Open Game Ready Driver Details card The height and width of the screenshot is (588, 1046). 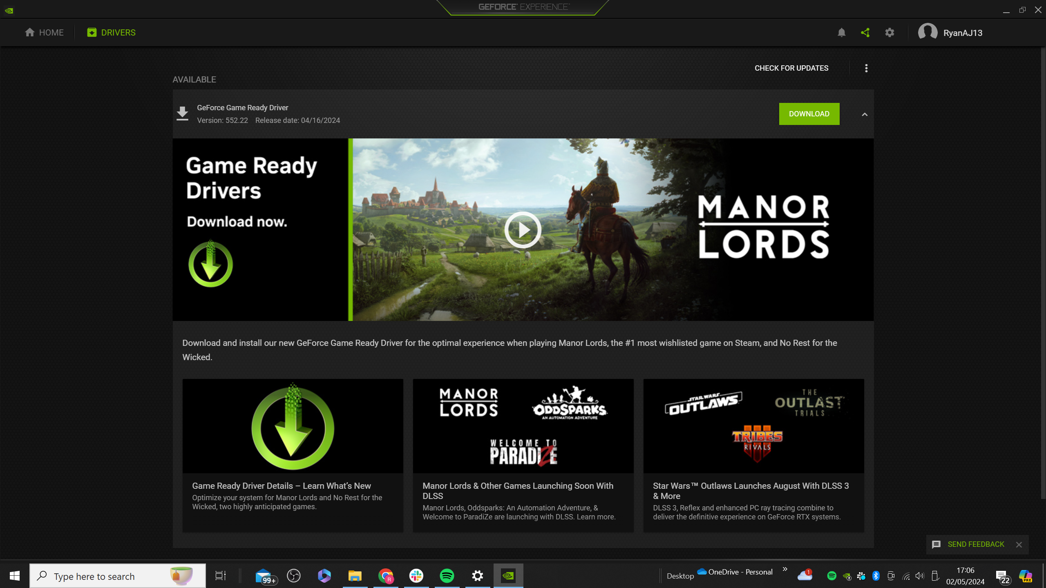coord(293,455)
